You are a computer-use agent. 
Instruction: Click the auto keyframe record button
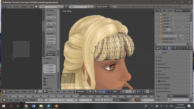point(133,100)
